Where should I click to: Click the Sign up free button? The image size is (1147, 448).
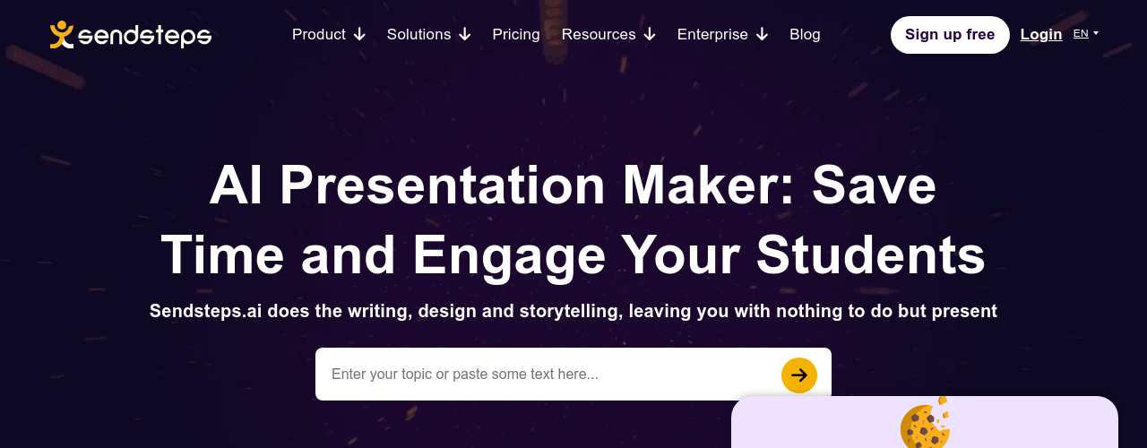(950, 35)
